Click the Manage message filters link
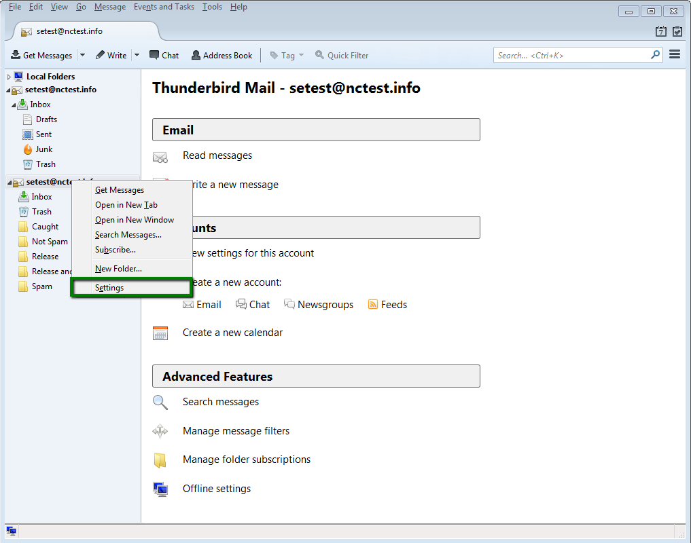 236,431
